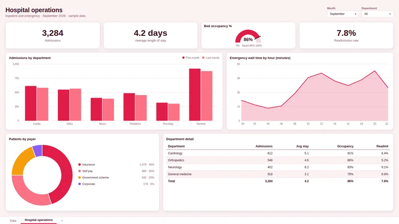Image resolution: width=399 pixels, height=224 pixels.
Task: Click the purple Corporate donut segment
Action: (38, 150)
